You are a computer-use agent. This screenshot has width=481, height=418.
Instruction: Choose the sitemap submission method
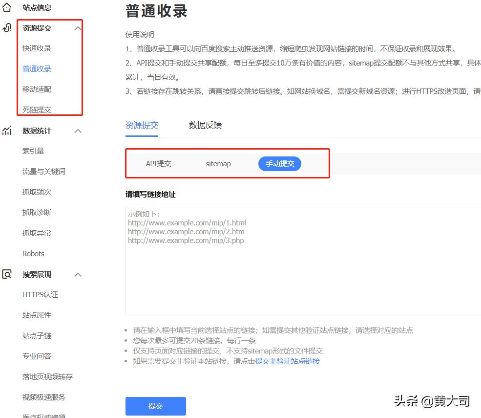pos(218,164)
